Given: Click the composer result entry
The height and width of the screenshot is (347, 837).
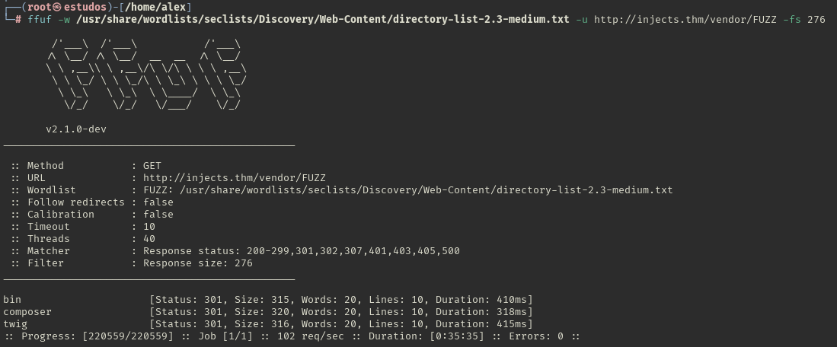Looking at the screenshot, I should [x=268, y=312].
